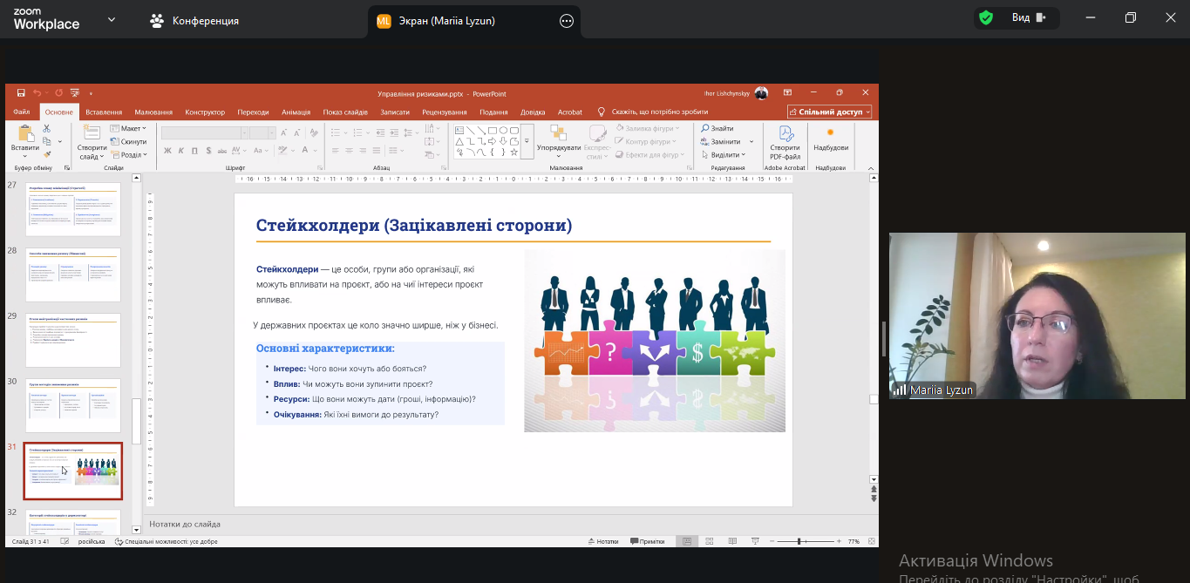Click the Undo arrow in quick access toolbar
Image resolution: width=1190 pixels, height=583 pixels.
(x=37, y=93)
